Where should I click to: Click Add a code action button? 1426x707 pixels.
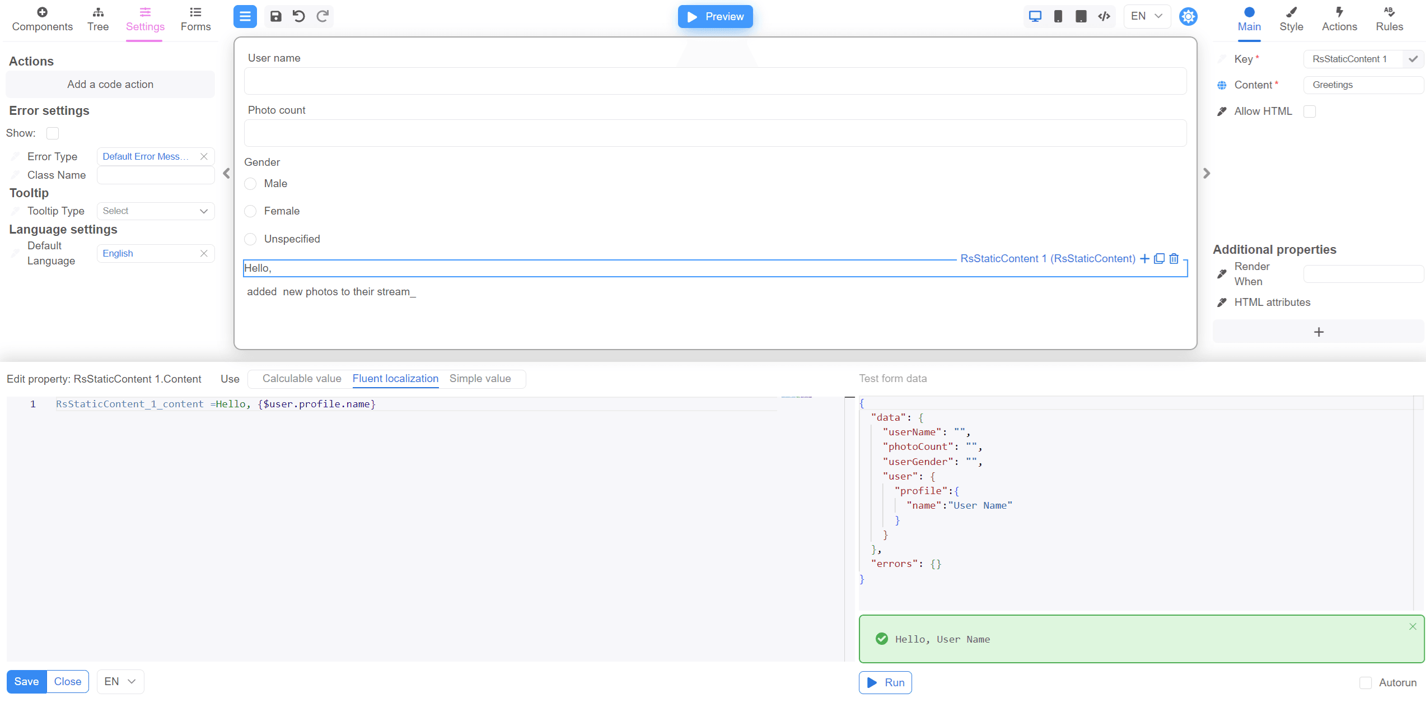point(110,85)
